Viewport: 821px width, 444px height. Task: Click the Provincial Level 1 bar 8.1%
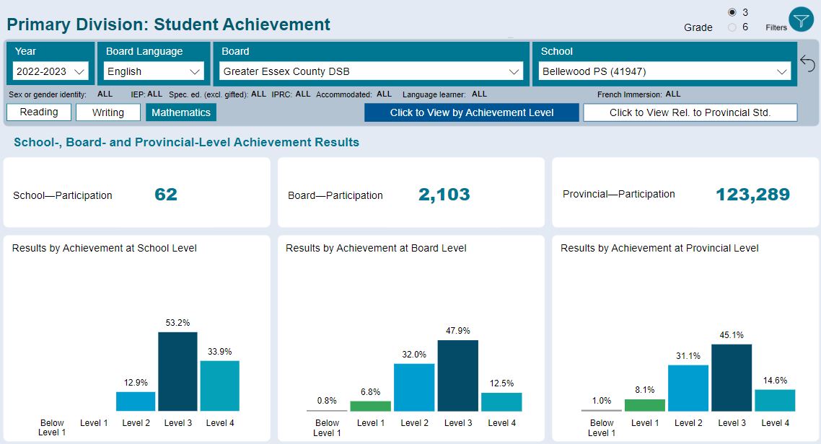coord(644,405)
